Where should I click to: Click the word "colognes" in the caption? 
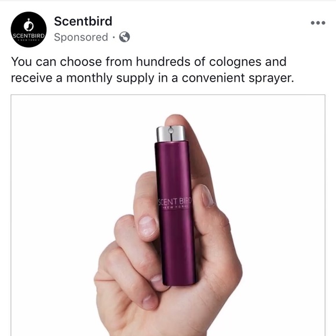click(x=235, y=62)
